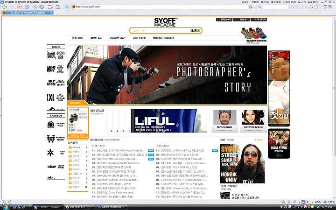The image size is (336, 210).
Task: Open the 파일(F) File menu
Action: [x=245, y=2]
